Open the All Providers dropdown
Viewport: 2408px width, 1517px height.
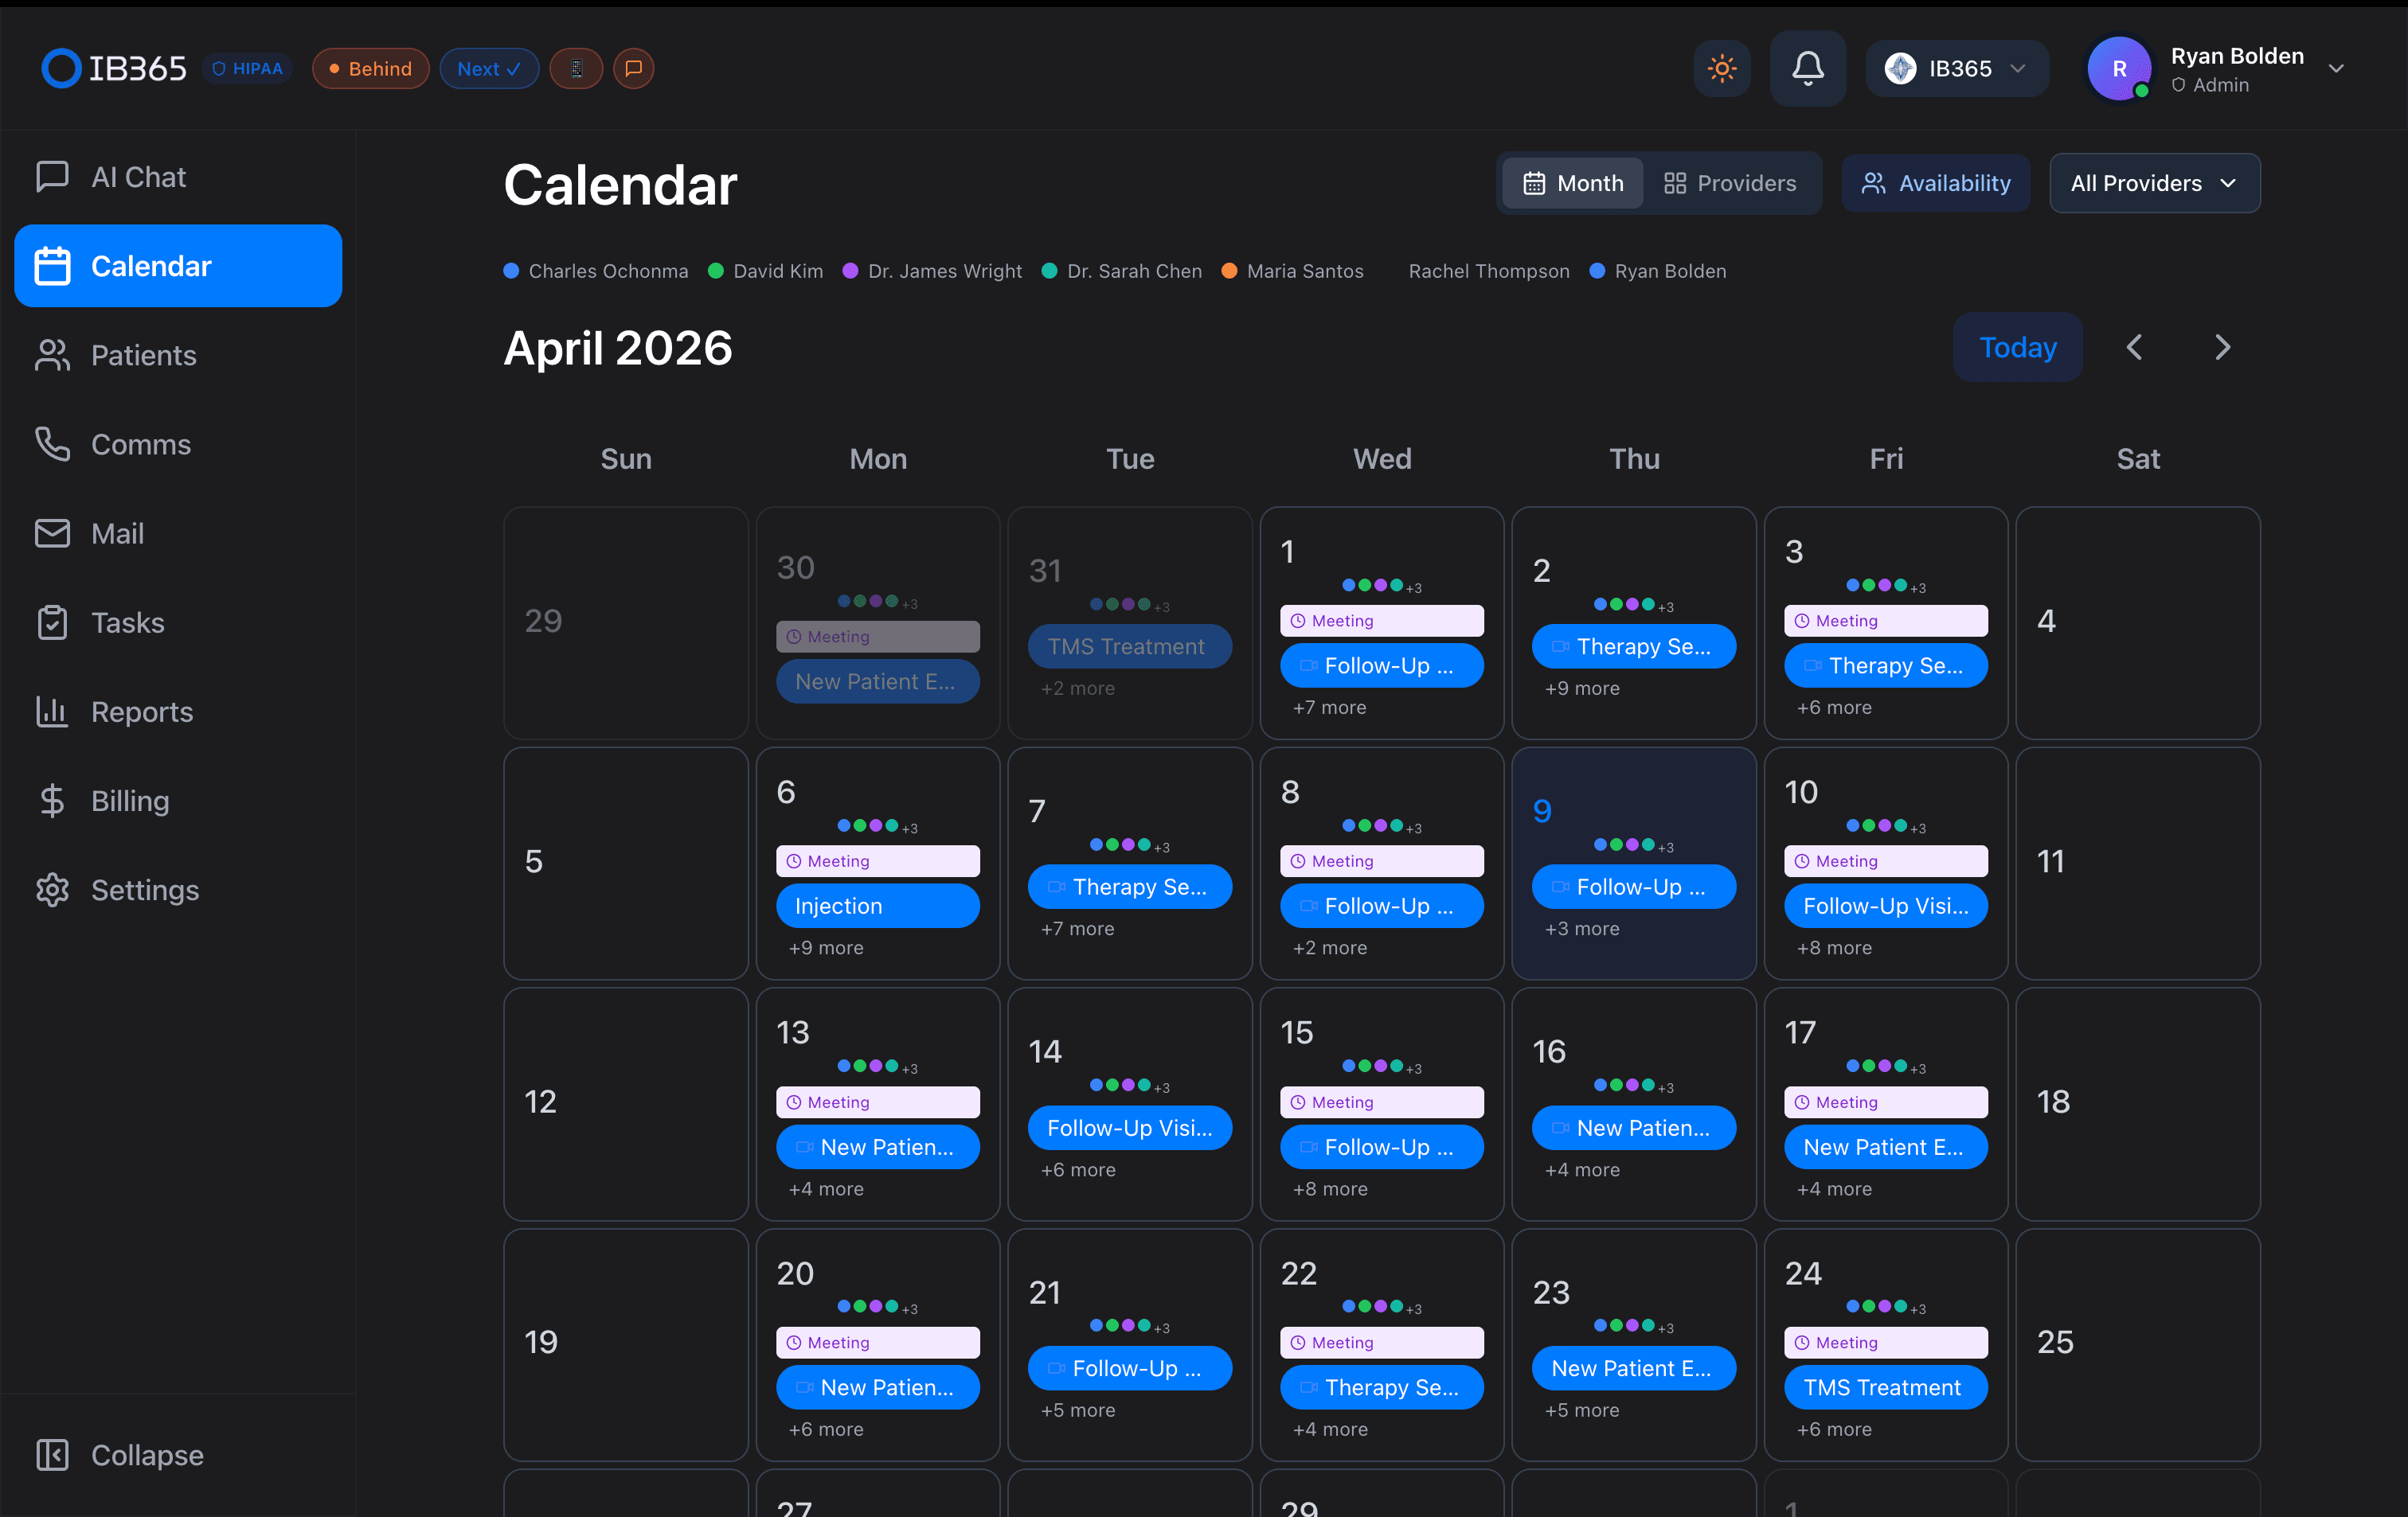pos(2154,183)
